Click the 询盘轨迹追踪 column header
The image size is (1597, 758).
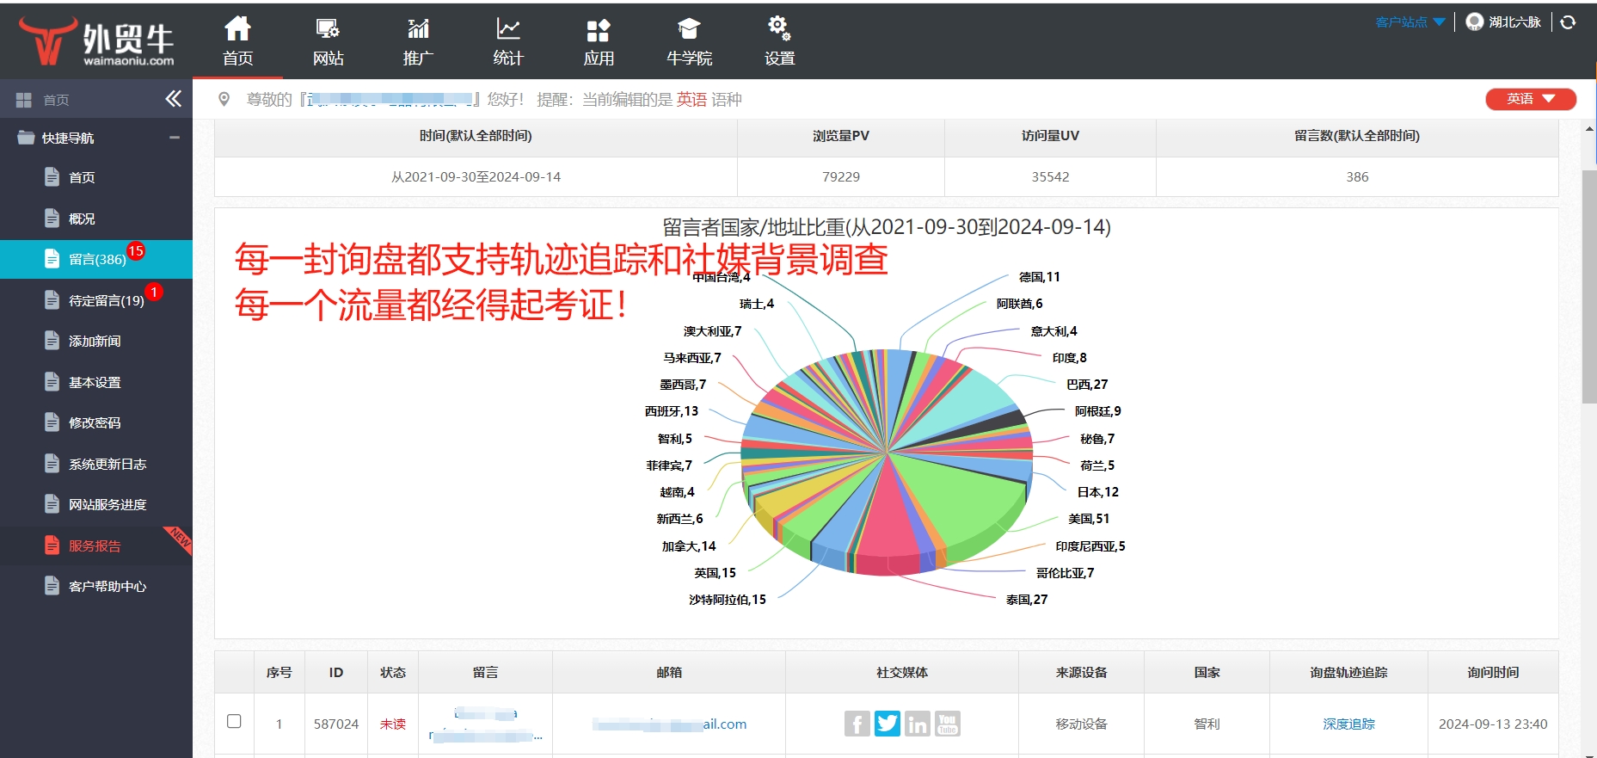[1348, 672]
